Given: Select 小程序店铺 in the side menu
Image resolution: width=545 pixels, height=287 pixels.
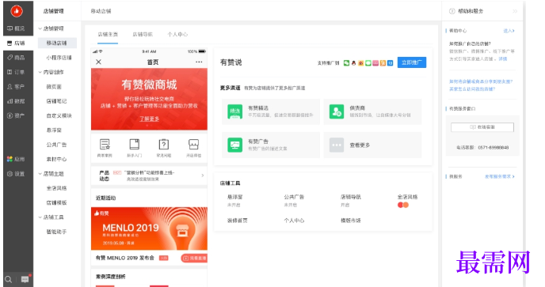Looking at the screenshot, I should click(59, 58).
